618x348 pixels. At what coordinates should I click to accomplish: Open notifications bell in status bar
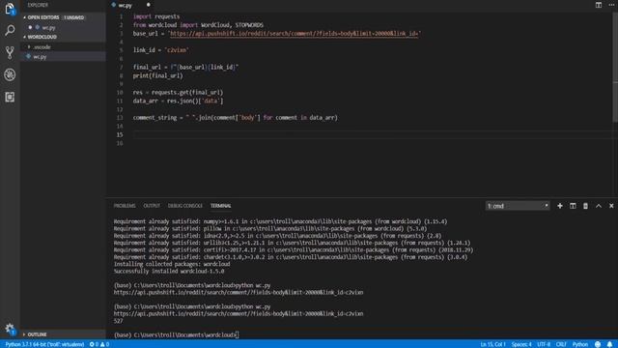point(609,344)
